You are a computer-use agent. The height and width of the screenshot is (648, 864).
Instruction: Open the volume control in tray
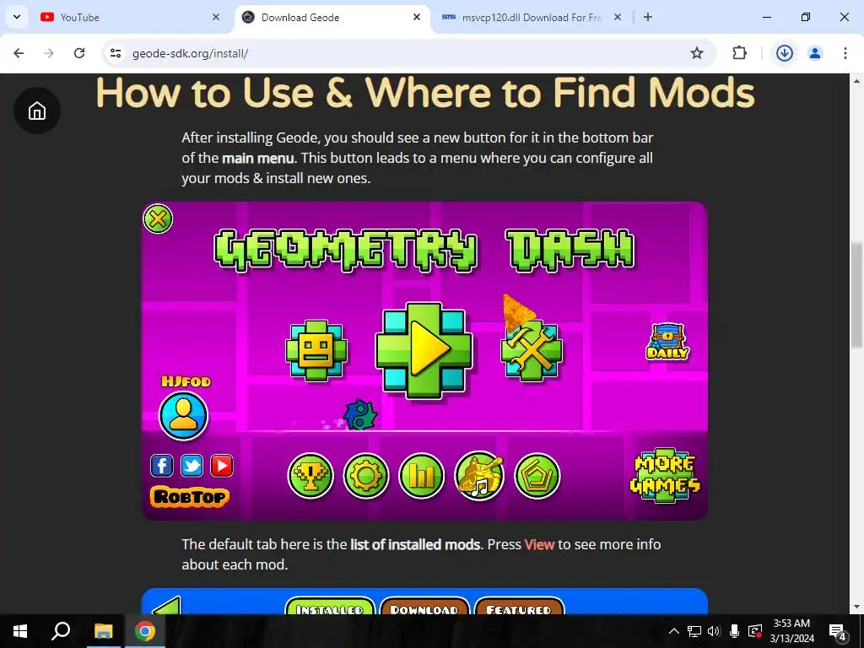[x=714, y=631]
